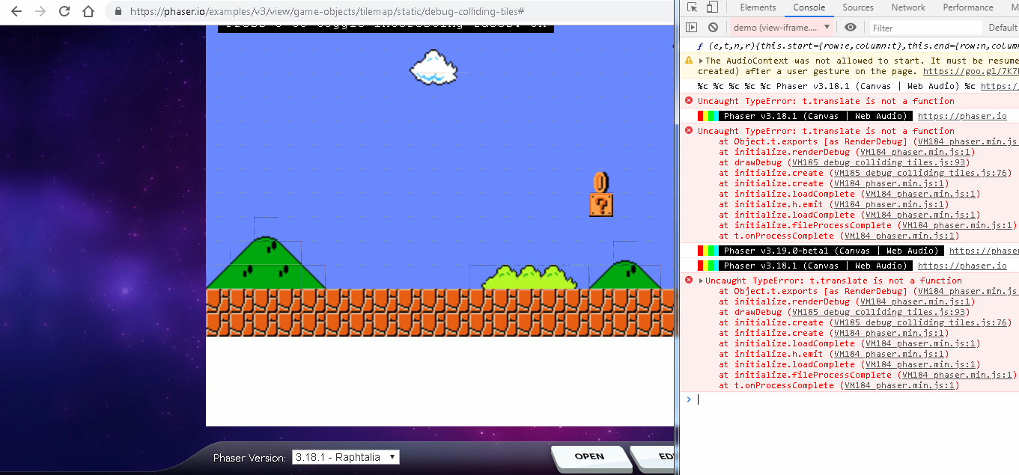Viewport: 1019px width, 475px height.
Task: Open the https://phaser.io link
Action: tap(962, 115)
